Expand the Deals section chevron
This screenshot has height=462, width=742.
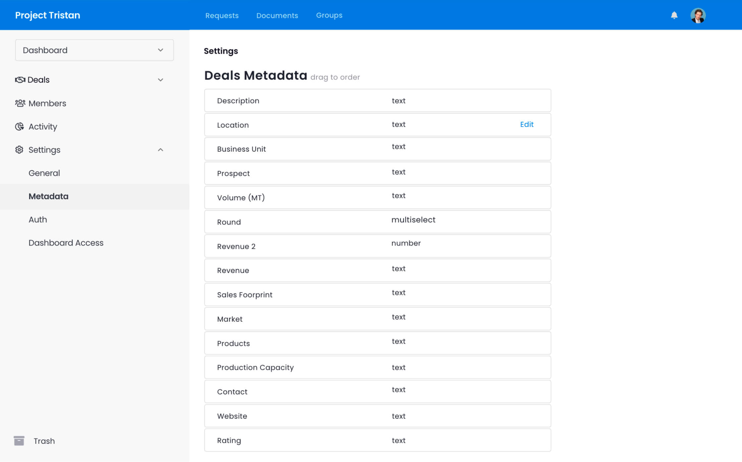coord(160,80)
